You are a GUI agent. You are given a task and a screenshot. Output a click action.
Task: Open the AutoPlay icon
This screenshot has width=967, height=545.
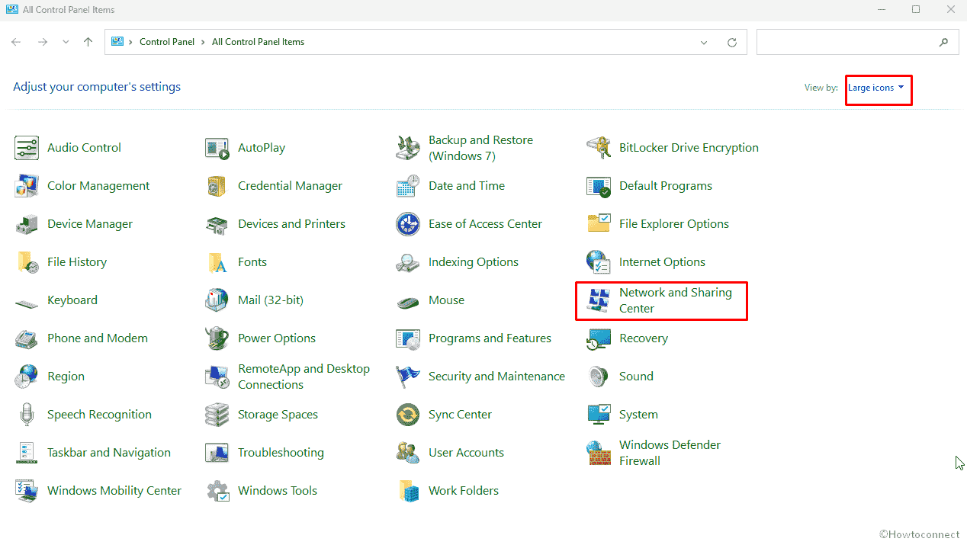point(217,148)
